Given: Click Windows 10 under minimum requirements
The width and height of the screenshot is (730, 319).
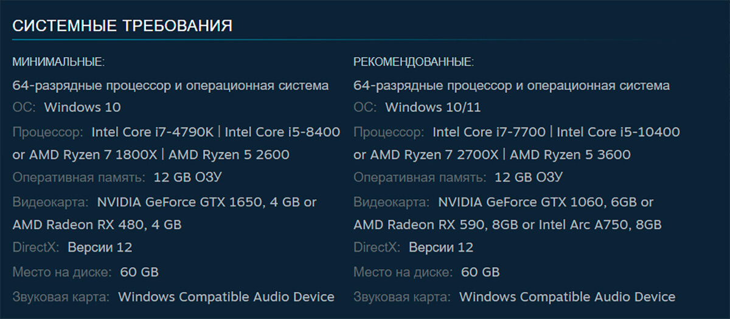Looking at the screenshot, I should point(83,108).
